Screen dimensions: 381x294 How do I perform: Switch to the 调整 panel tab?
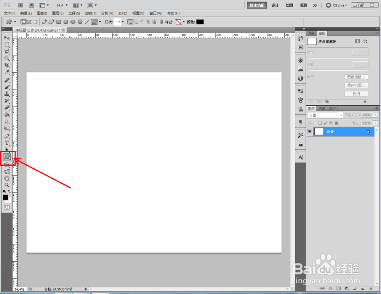point(311,33)
